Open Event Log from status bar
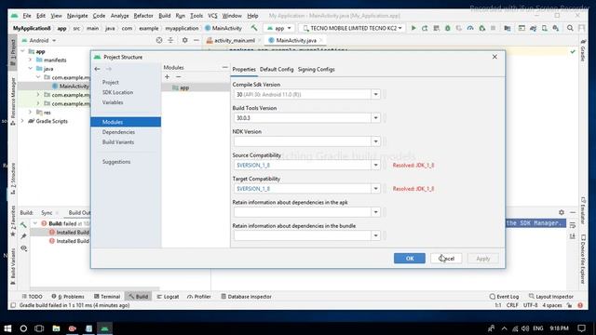 [x=504, y=296]
